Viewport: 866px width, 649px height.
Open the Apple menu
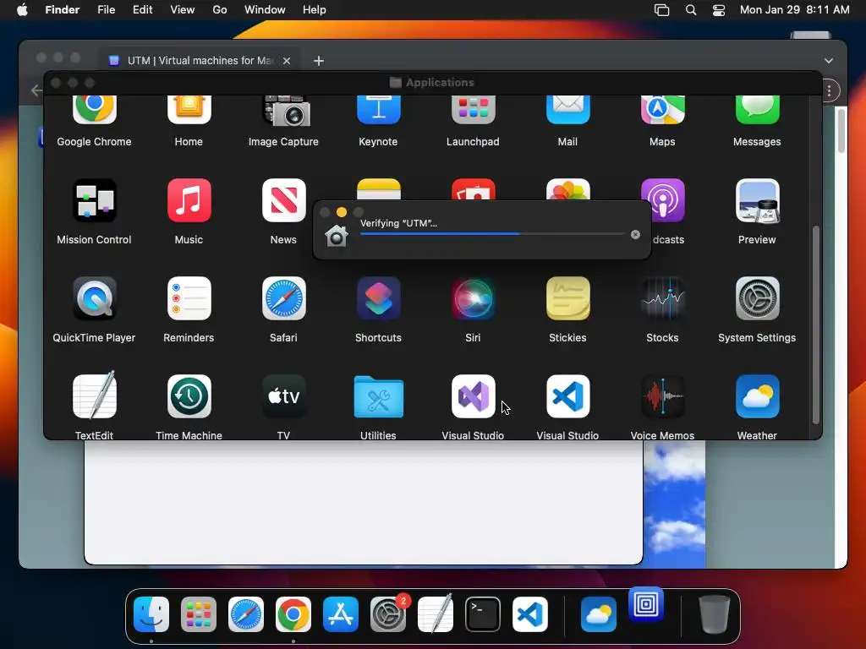click(22, 10)
